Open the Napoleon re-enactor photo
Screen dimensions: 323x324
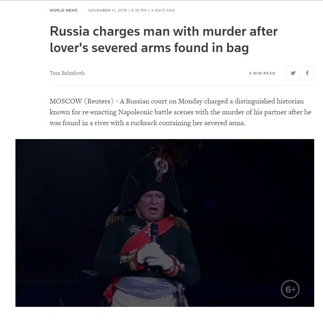click(x=165, y=223)
